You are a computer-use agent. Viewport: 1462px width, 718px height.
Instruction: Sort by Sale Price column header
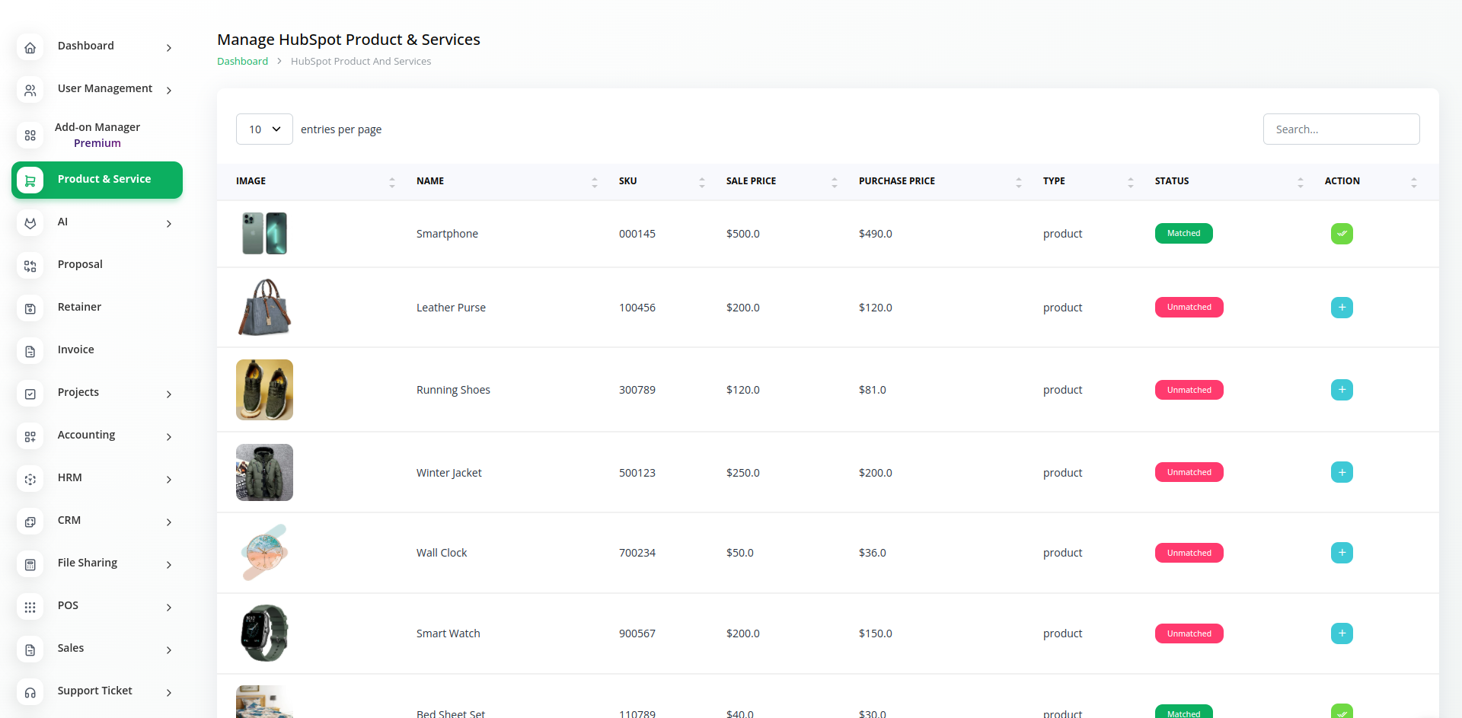pos(751,181)
